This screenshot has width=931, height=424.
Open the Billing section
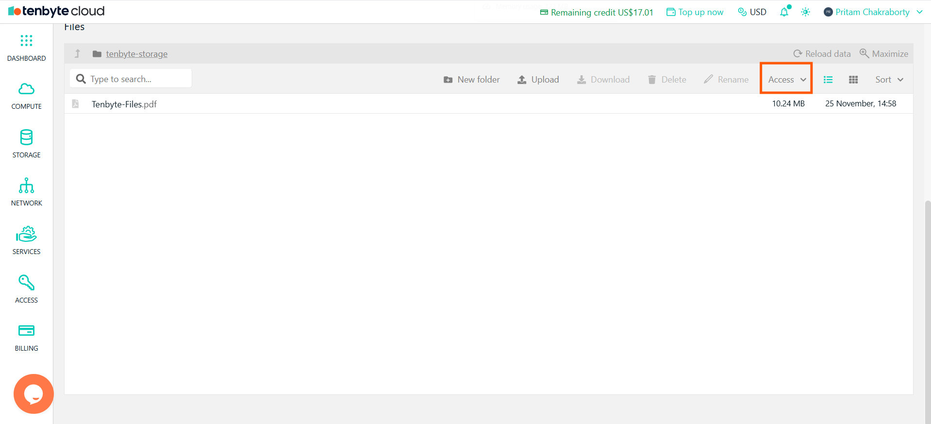26,338
